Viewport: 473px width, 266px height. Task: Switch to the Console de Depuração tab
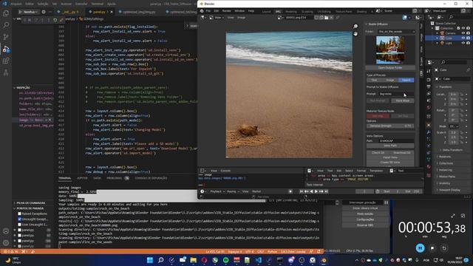click(x=151, y=178)
